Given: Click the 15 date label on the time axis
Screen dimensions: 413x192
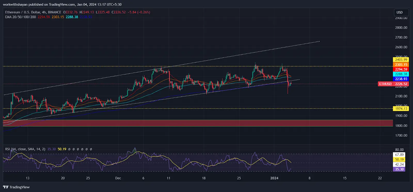Looking at the screenshot, I should click(x=345, y=178).
